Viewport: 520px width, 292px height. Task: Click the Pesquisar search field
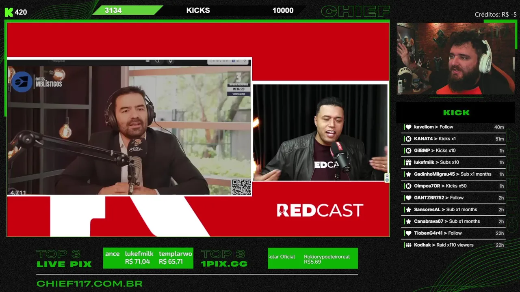pyautogui.click(x=97, y=61)
